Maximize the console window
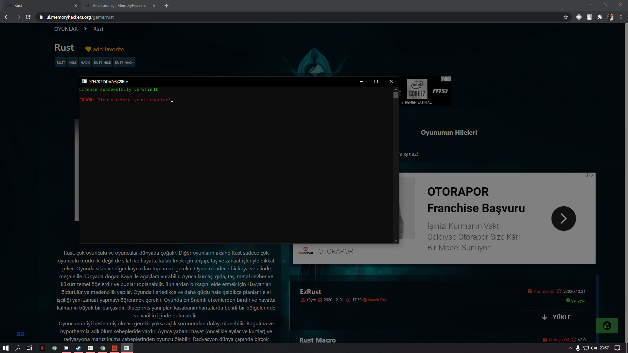Viewport: 628px width, 353px height. pyautogui.click(x=376, y=82)
